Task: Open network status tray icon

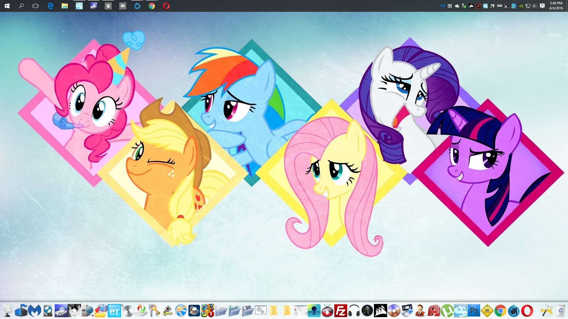Action: click(528, 6)
